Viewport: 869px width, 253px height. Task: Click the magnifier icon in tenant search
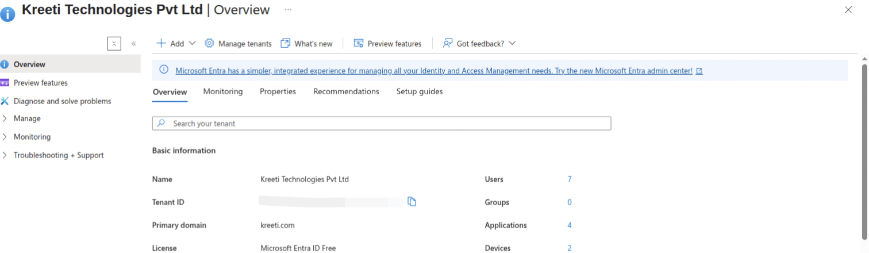click(x=162, y=123)
